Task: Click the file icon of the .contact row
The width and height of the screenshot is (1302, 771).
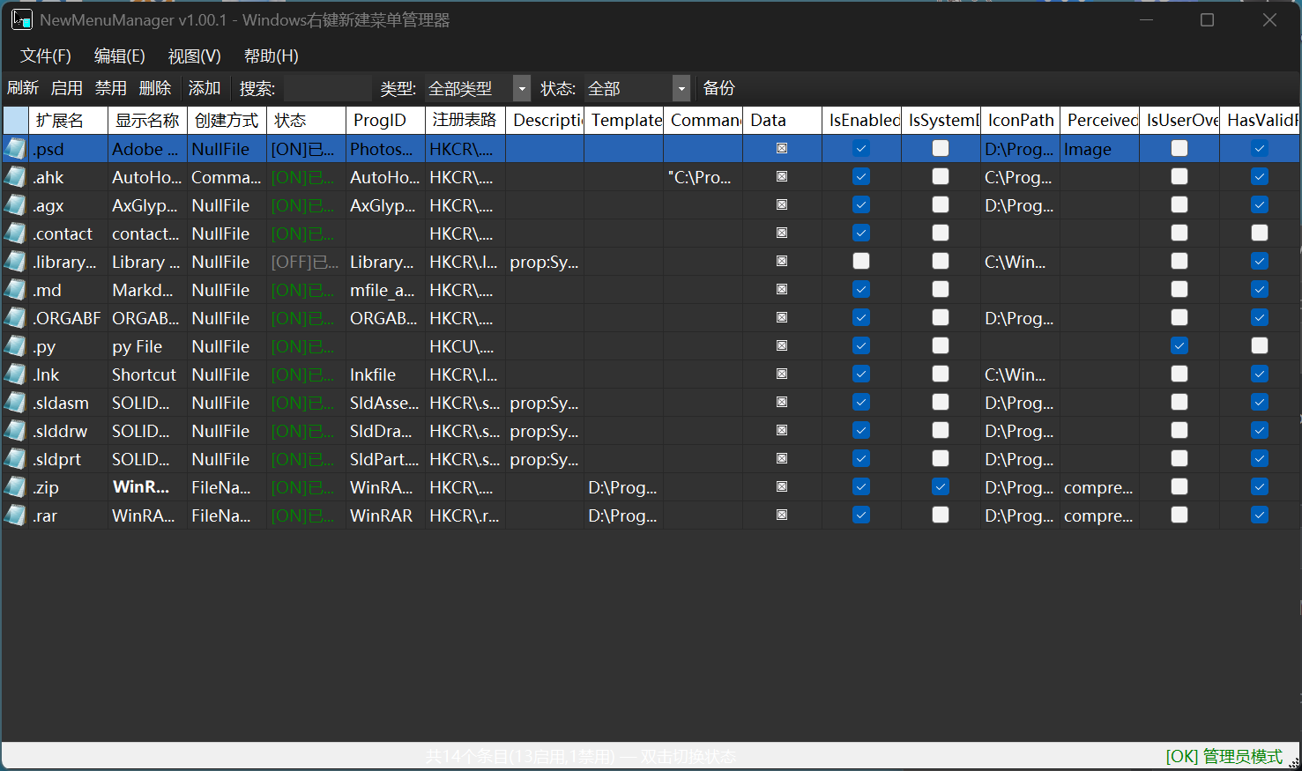Action: [x=15, y=234]
